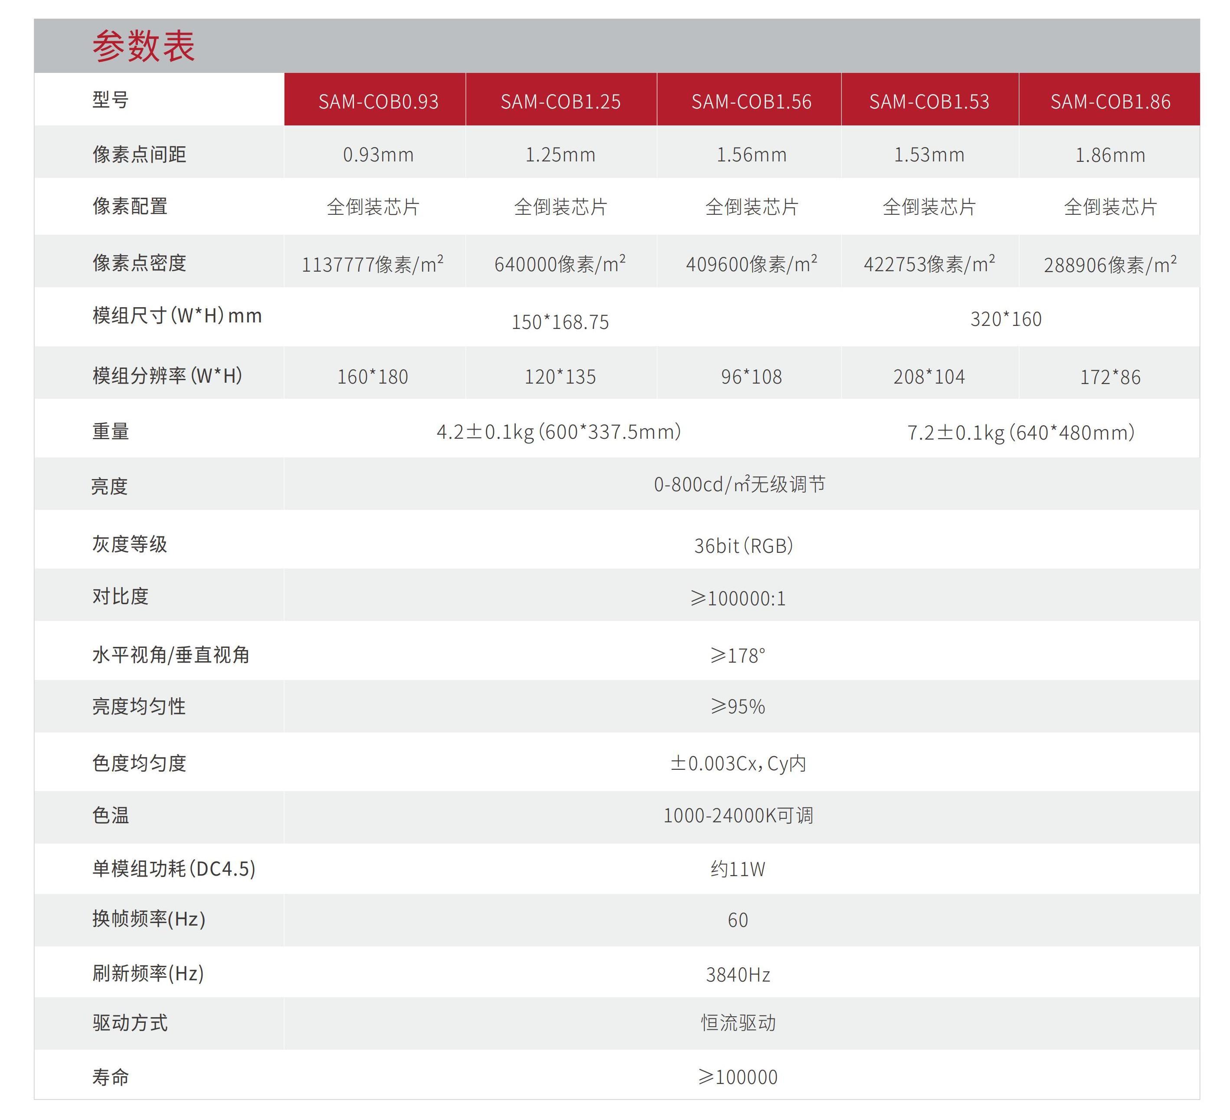Click the 参数表 title heading

pos(144,46)
